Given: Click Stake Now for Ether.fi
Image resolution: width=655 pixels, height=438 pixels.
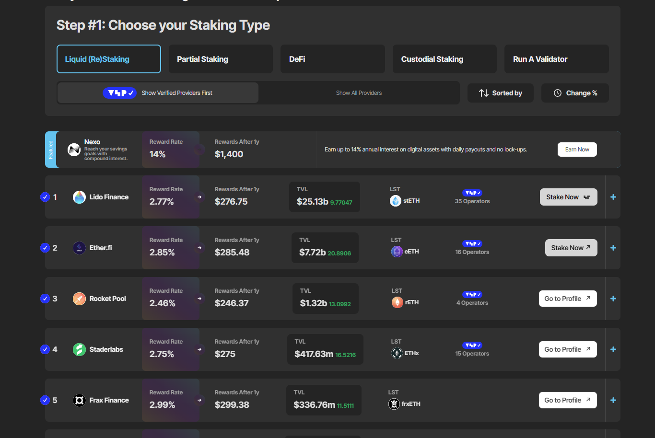Looking at the screenshot, I should 571,248.
